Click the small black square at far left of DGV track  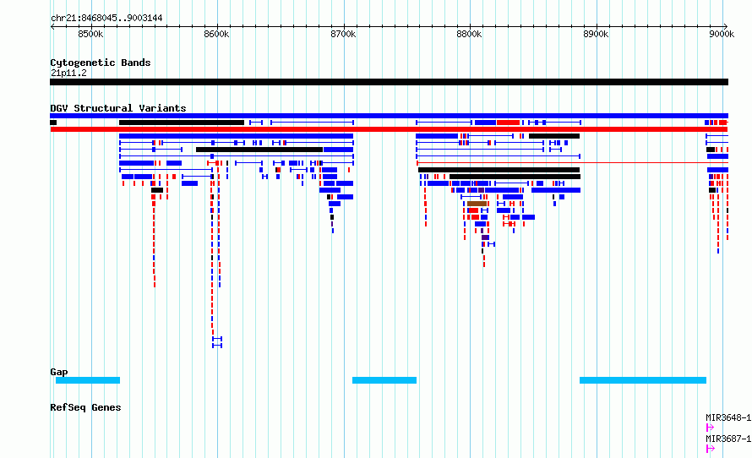53,123
